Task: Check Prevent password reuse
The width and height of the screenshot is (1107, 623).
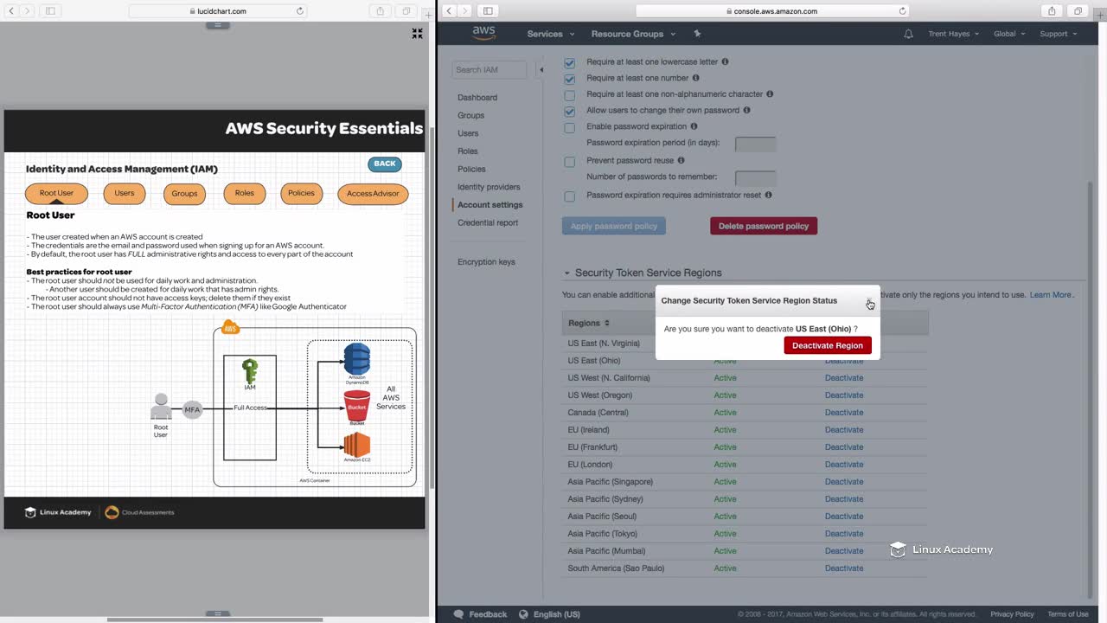Action: [569, 162]
